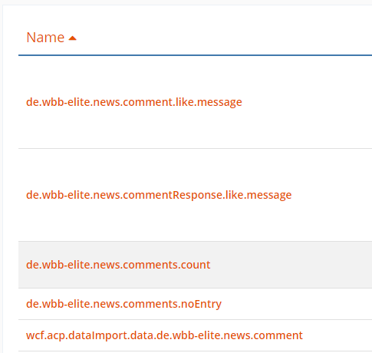This screenshot has width=372, height=353.
Task: Click the blue underline beneath the Name header
Action: (195, 55)
